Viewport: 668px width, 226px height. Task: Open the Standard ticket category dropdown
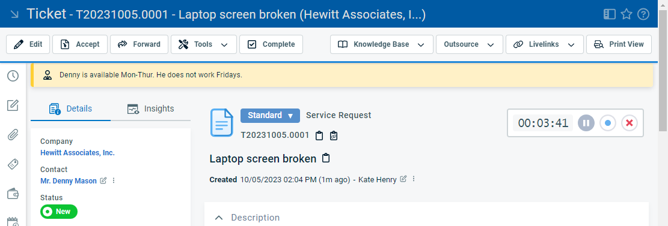[270, 115]
